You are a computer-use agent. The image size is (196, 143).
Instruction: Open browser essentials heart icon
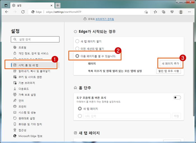[172, 12]
